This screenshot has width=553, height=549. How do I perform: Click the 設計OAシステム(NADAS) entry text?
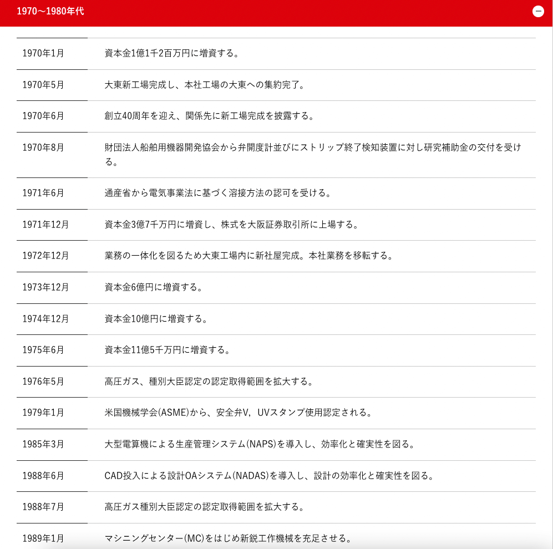(x=269, y=476)
